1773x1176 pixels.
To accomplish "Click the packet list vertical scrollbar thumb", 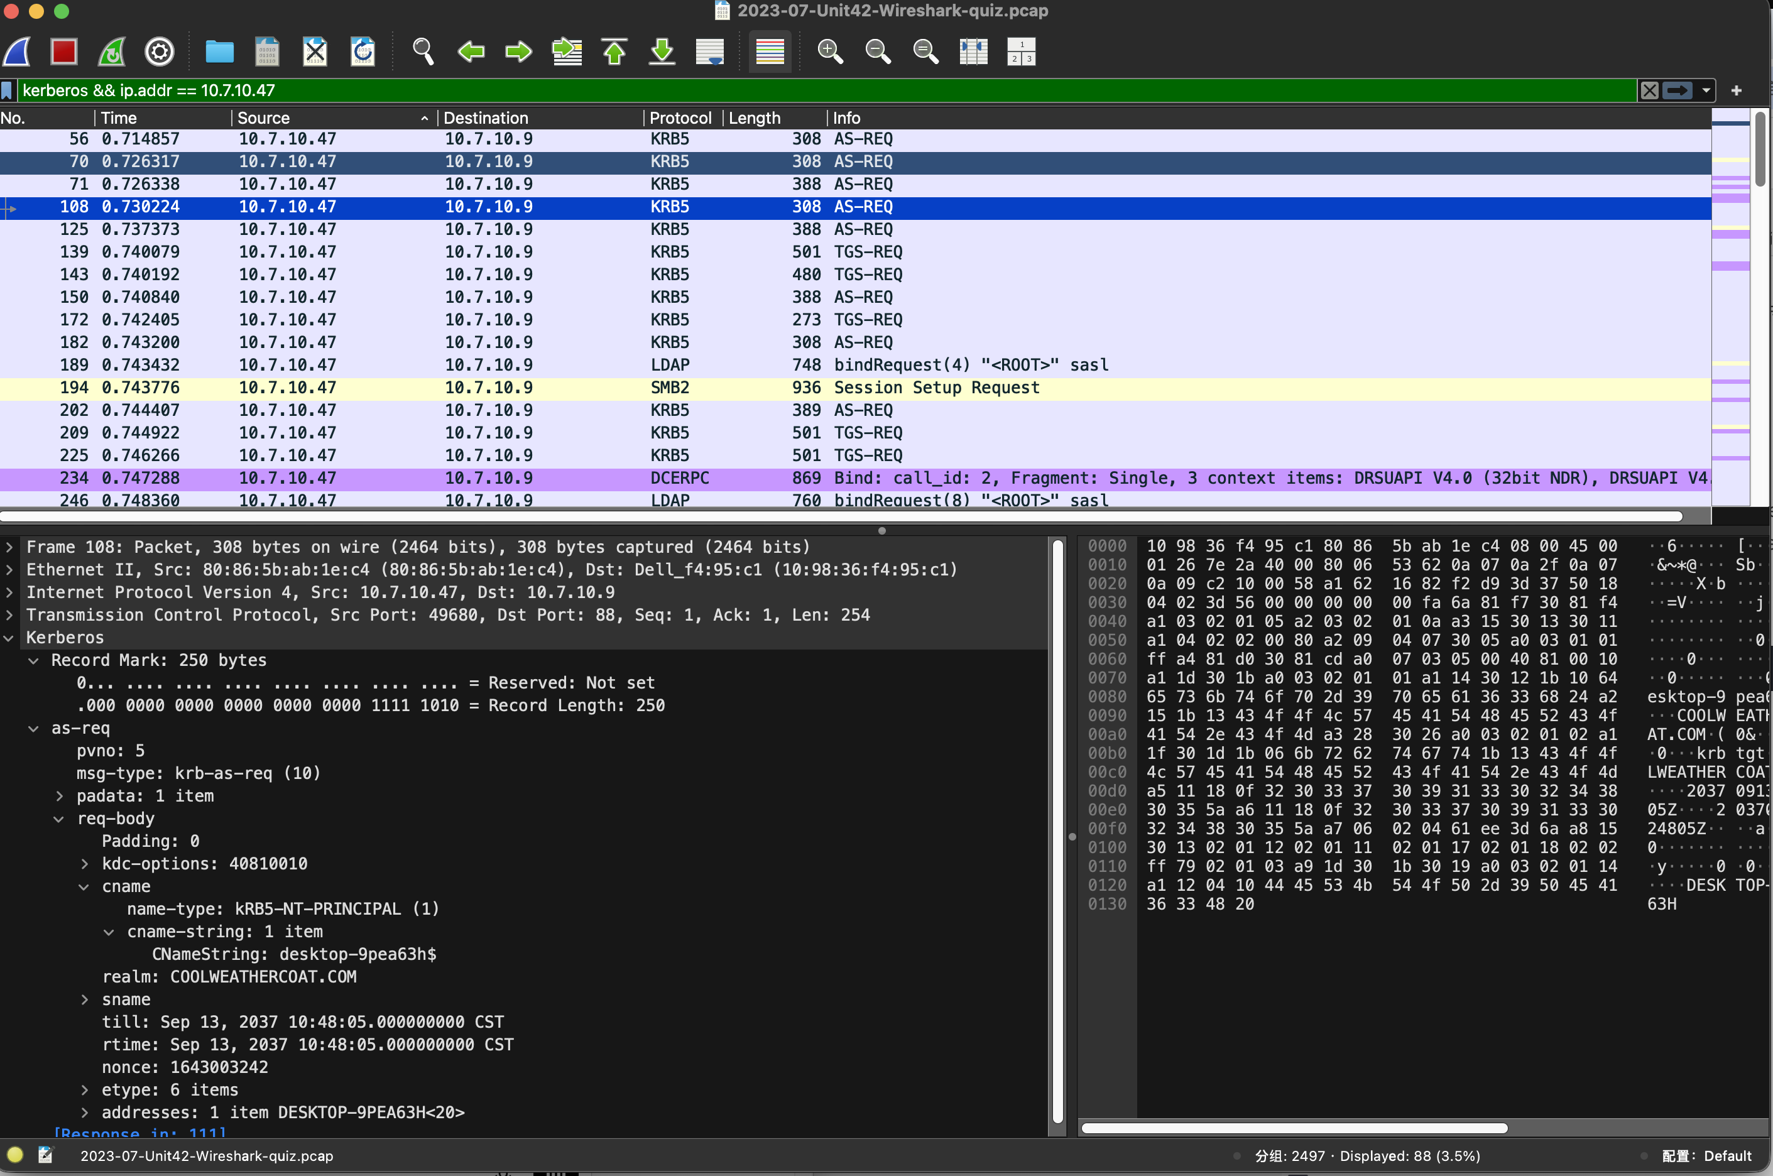I will point(1760,150).
